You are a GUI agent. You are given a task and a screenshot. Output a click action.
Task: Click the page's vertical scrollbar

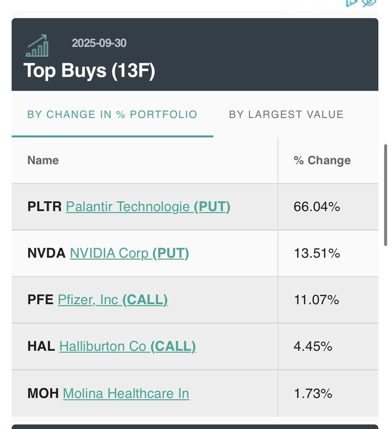click(x=385, y=195)
